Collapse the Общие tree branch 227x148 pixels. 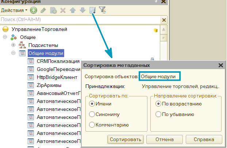click(x=5, y=37)
